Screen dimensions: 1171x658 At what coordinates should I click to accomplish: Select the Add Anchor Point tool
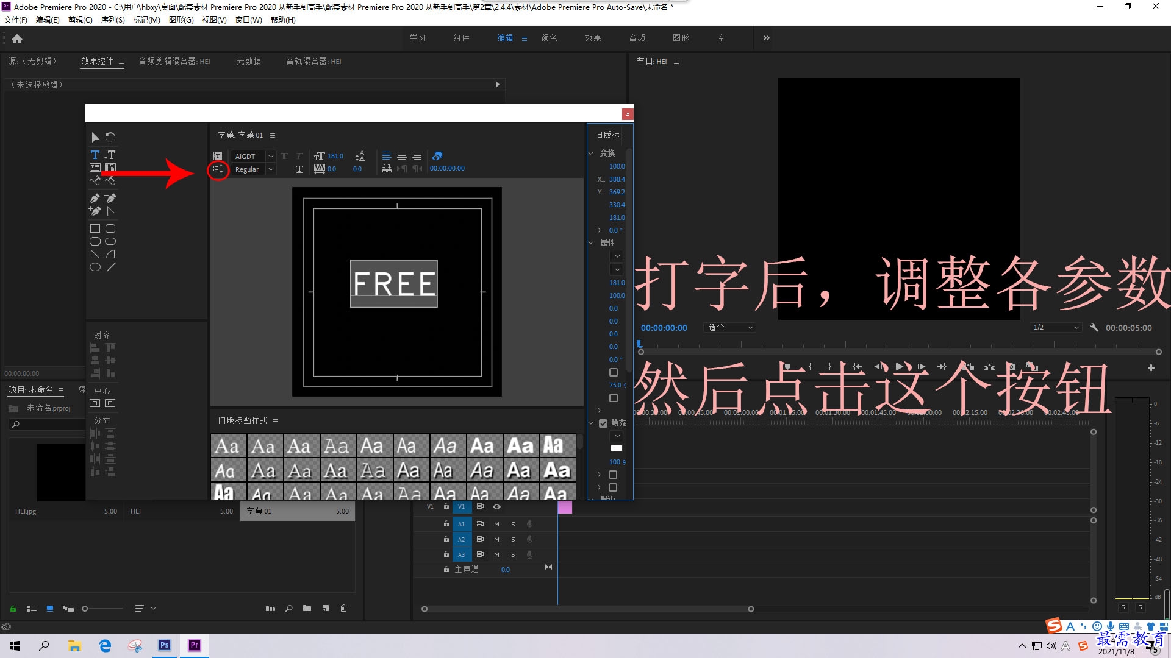[x=95, y=211]
